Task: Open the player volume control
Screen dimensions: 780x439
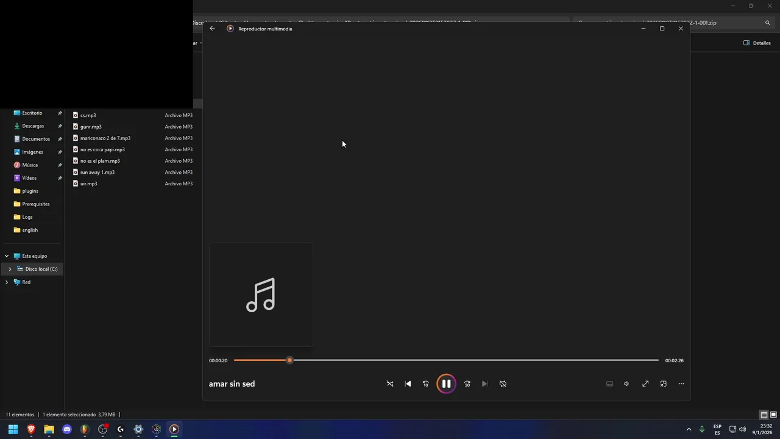Action: tap(626, 384)
